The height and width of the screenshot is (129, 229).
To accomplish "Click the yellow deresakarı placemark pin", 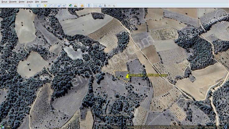I will 127,76.
